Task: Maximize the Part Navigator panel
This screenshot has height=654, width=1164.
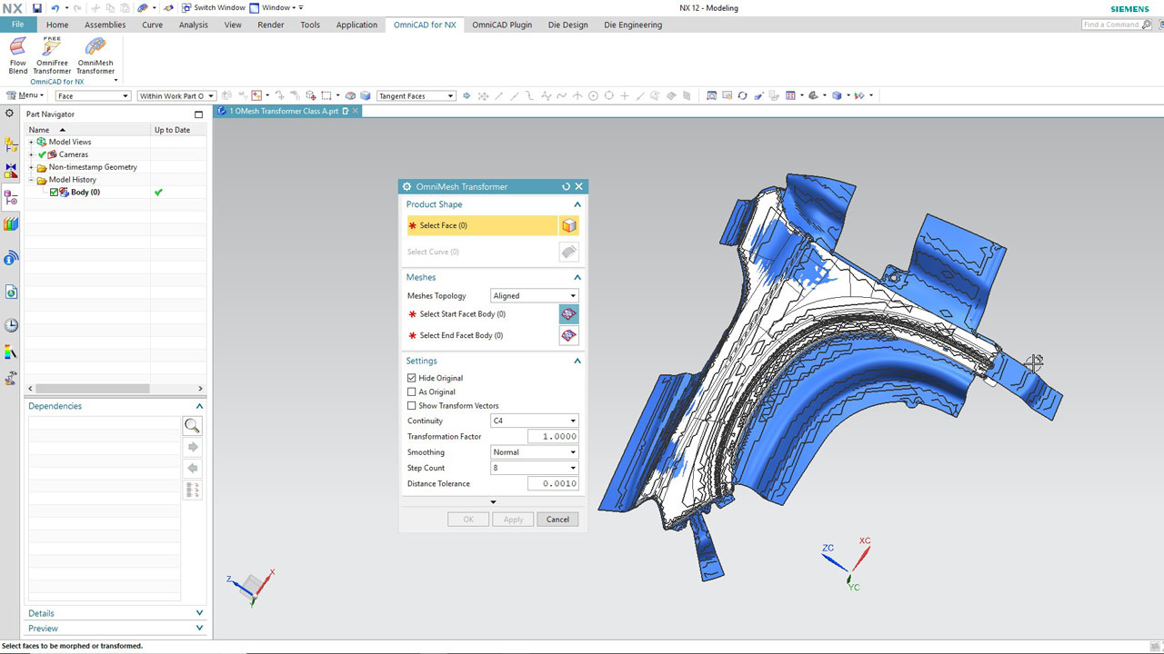Action: pyautogui.click(x=198, y=114)
